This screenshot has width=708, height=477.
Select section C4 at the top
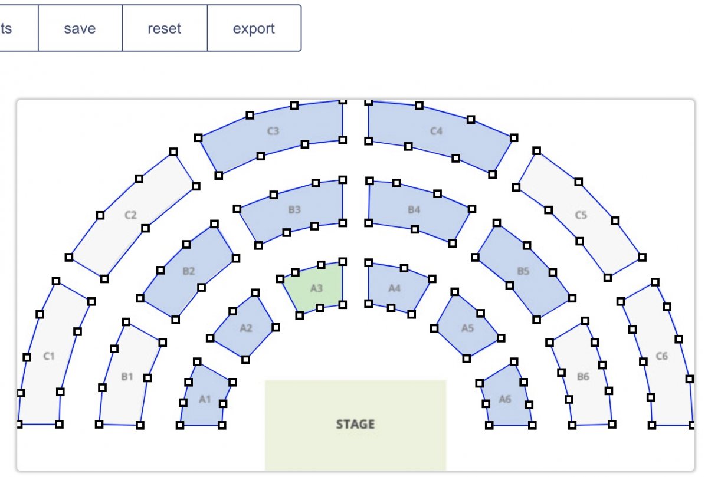[x=437, y=131]
